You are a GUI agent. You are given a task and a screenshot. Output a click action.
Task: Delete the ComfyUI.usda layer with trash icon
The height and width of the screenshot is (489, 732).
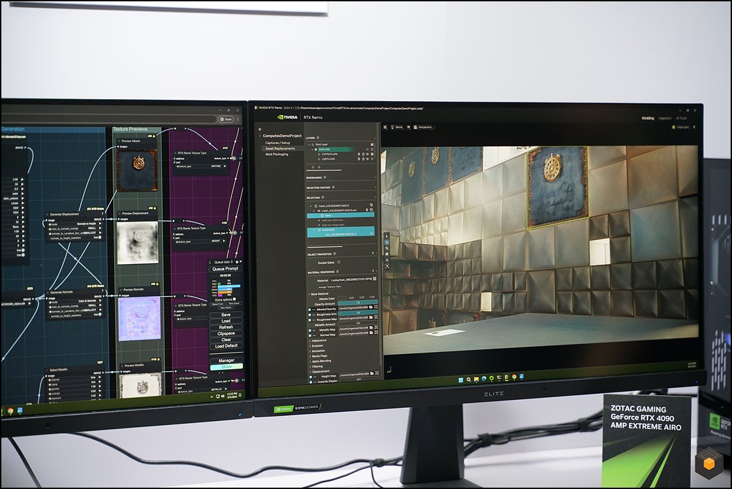click(x=359, y=154)
